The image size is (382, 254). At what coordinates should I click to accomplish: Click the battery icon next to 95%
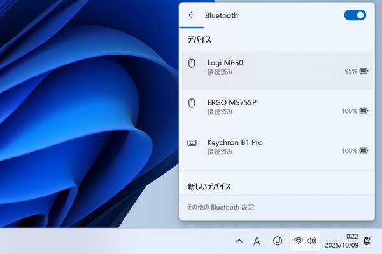[x=364, y=71]
